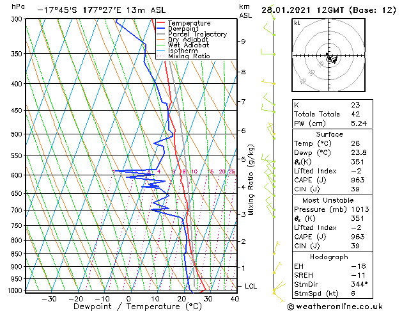Image resolution: width=402 pixels, height=311 pixels.
Task: Click the StmDir value 344°
Action: 359,285
